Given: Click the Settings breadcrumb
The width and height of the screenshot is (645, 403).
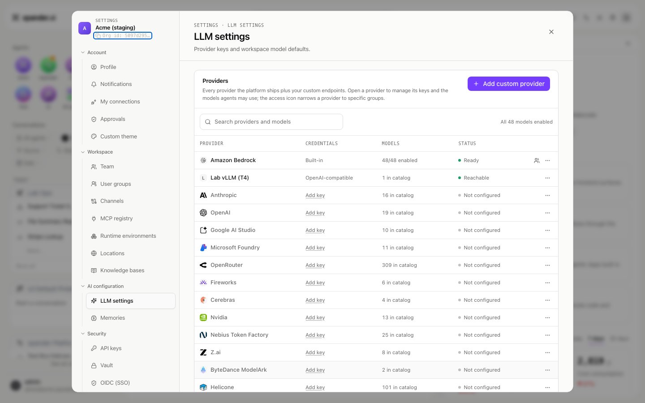Looking at the screenshot, I should [206, 26].
